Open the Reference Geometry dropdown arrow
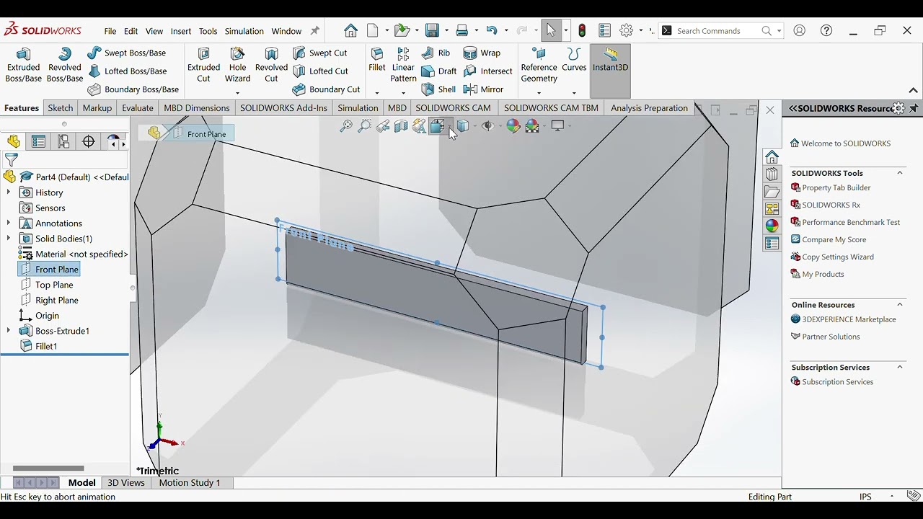923x519 pixels. pos(539,92)
